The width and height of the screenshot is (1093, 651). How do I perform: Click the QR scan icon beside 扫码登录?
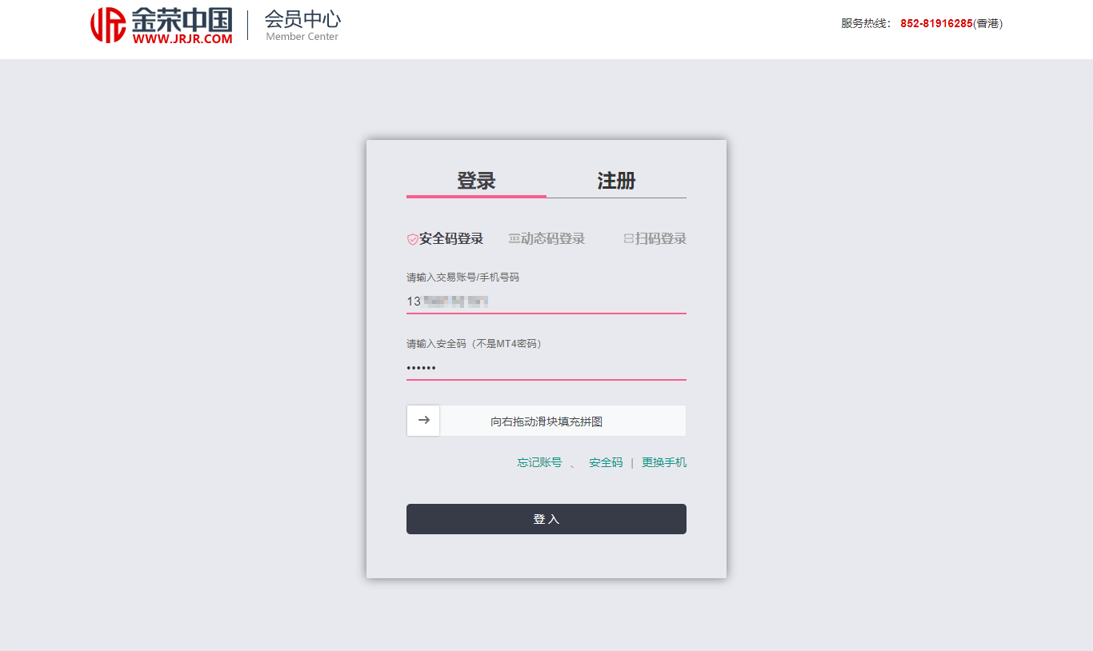(629, 238)
